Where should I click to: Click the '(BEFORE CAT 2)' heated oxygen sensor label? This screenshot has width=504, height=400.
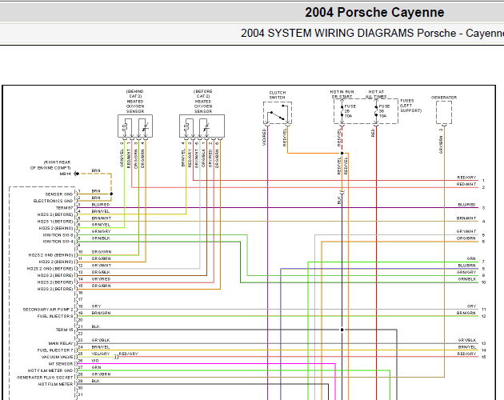(x=203, y=102)
